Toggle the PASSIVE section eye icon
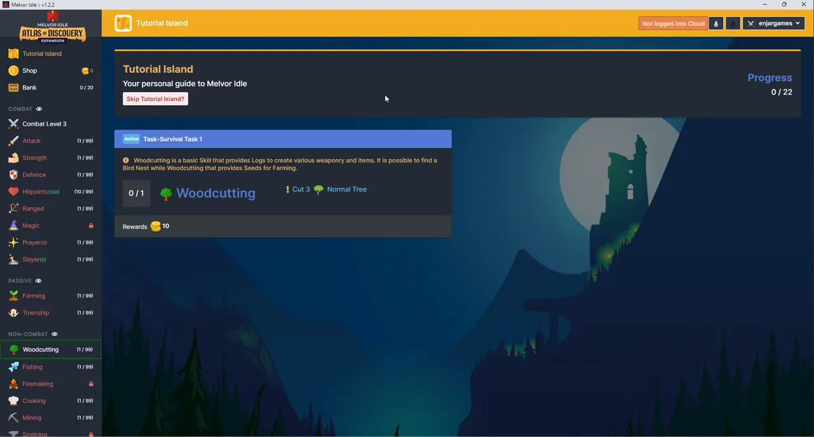The image size is (814, 437). [38, 281]
